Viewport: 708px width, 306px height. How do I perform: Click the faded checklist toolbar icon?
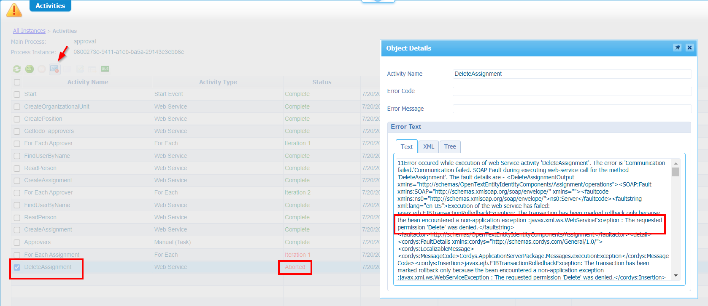[80, 69]
